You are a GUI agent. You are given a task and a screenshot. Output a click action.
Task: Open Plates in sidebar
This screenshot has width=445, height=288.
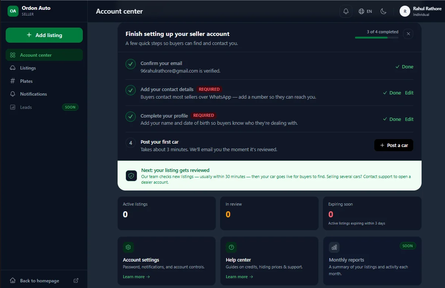pos(44,81)
